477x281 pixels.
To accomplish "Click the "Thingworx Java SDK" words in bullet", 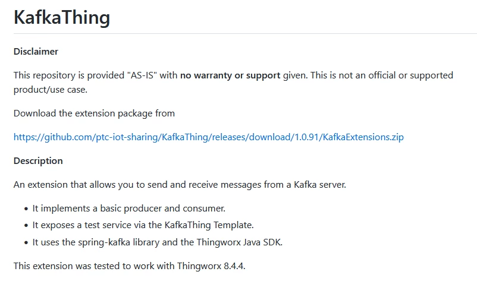I will click(x=240, y=242).
